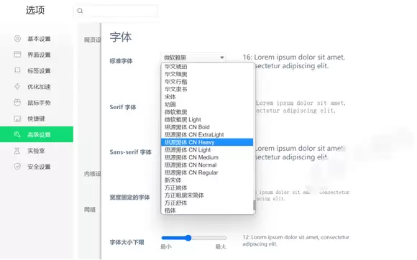Select highlighted 思源黑体 CN Heavy font

click(x=207, y=142)
